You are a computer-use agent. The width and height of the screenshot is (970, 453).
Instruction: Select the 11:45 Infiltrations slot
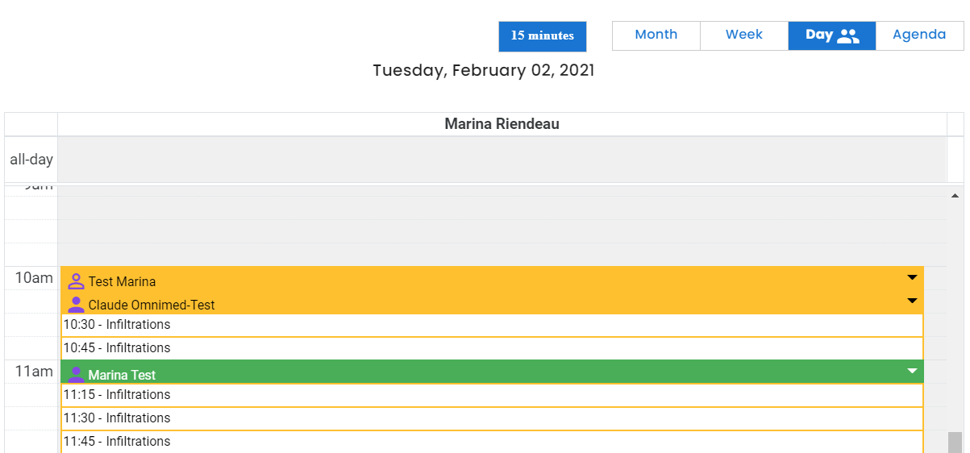492,442
